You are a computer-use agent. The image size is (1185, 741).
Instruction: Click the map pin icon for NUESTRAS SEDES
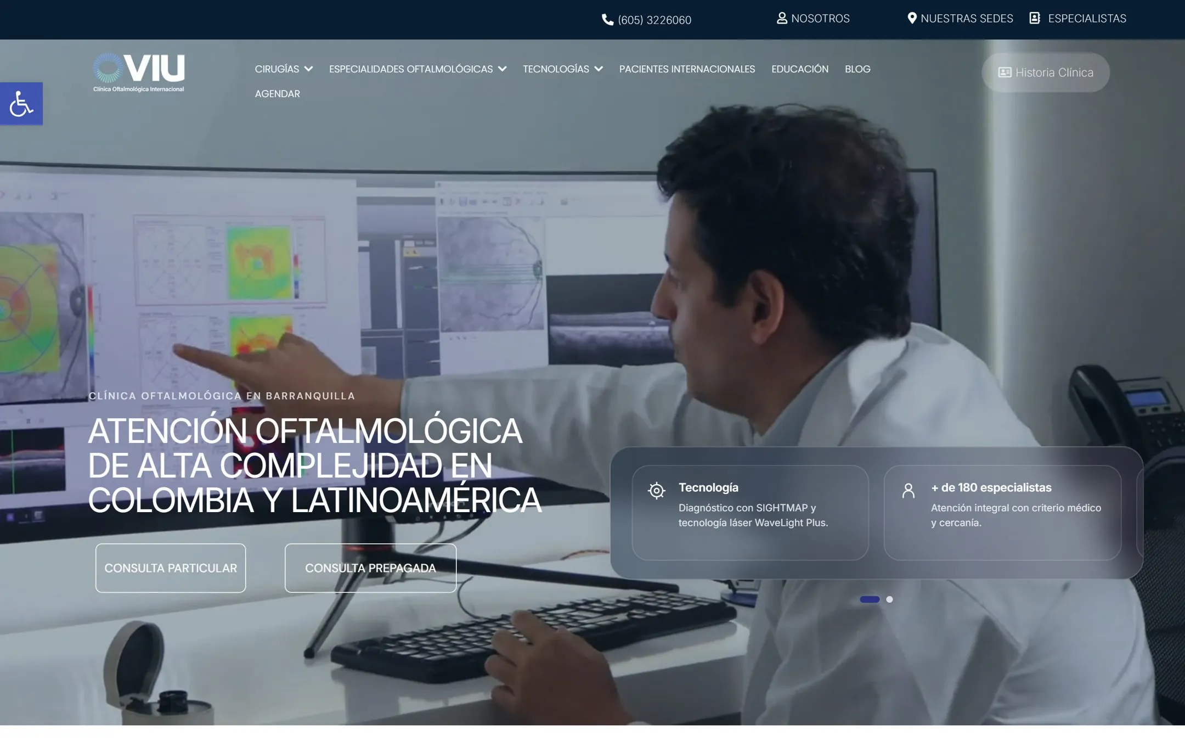coord(912,18)
